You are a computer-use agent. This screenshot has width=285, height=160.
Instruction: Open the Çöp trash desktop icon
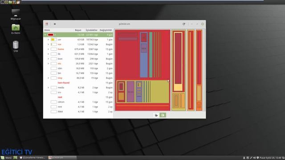point(16,46)
